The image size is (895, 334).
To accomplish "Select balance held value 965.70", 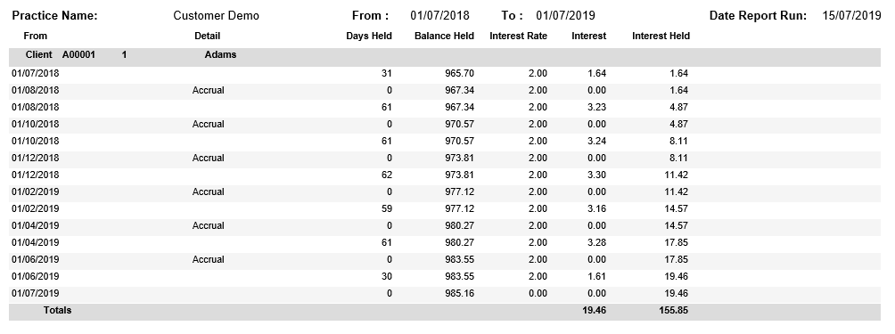I will click(x=459, y=73).
